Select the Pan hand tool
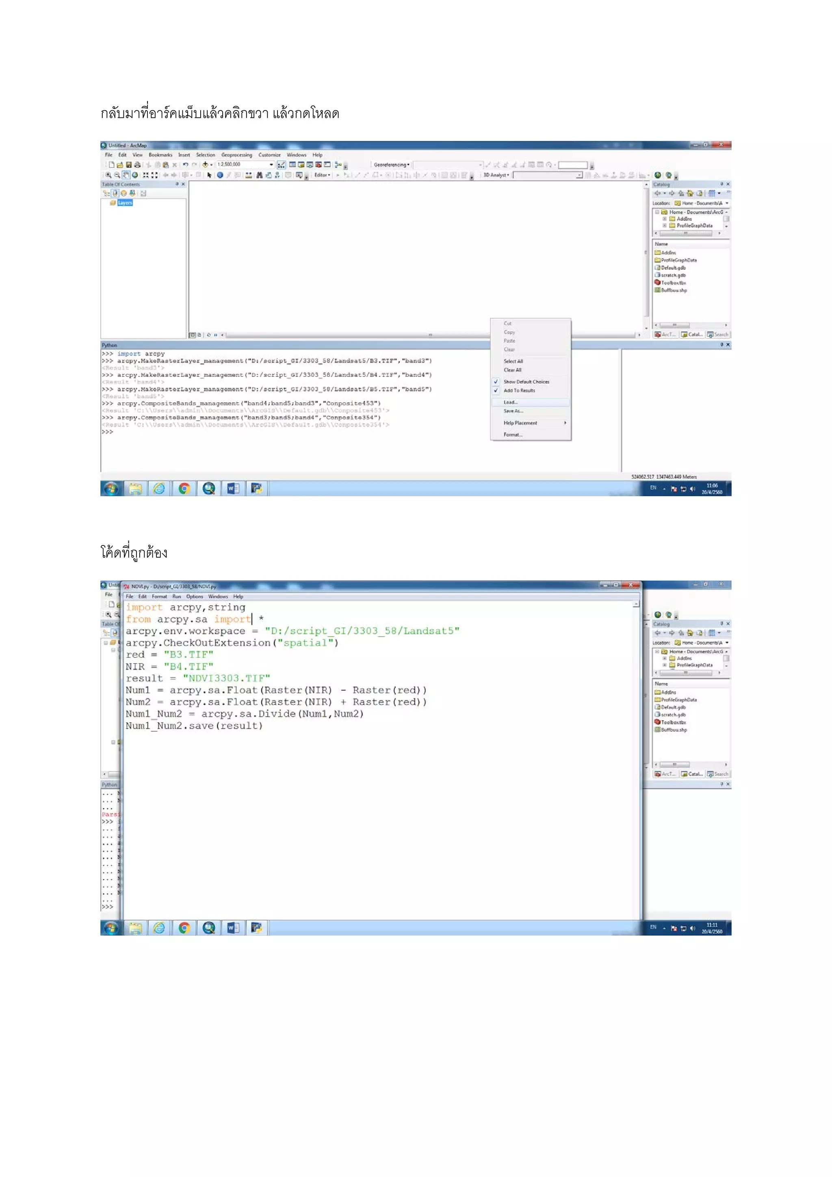The width and height of the screenshot is (832, 1177). pos(126,175)
